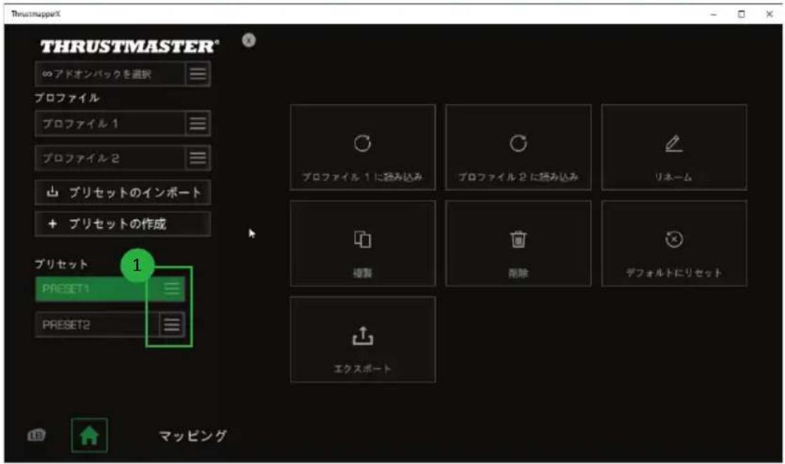Image resolution: width=785 pixels, height=464 pixels.
Task: Click the 削除 trash tile
Action: click(x=518, y=243)
